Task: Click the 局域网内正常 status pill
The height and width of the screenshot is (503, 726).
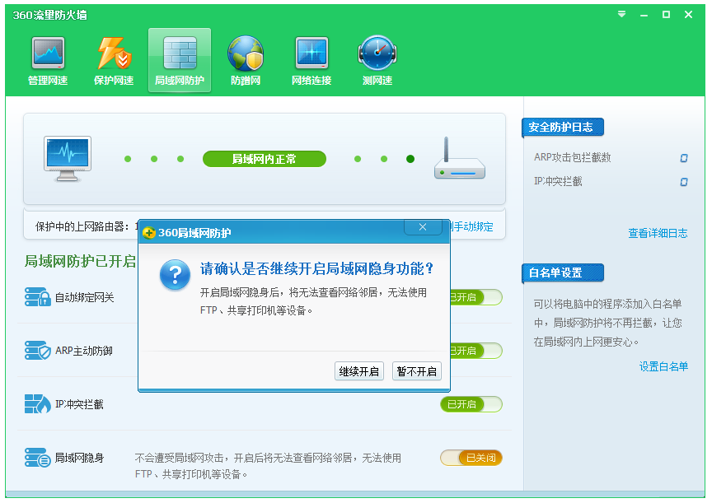Action: tap(265, 159)
